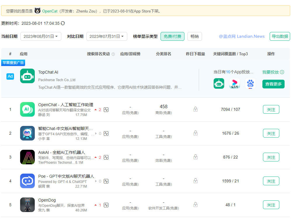Open AskAI - 全能AI工作机器人 title
Image resolution: width=291 pixels, height=219 pixels.
(x=62, y=152)
